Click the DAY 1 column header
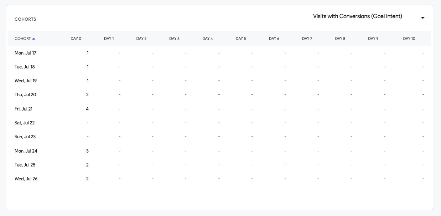This screenshot has width=441, height=216. pyautogui.click(x=109, y=38)
